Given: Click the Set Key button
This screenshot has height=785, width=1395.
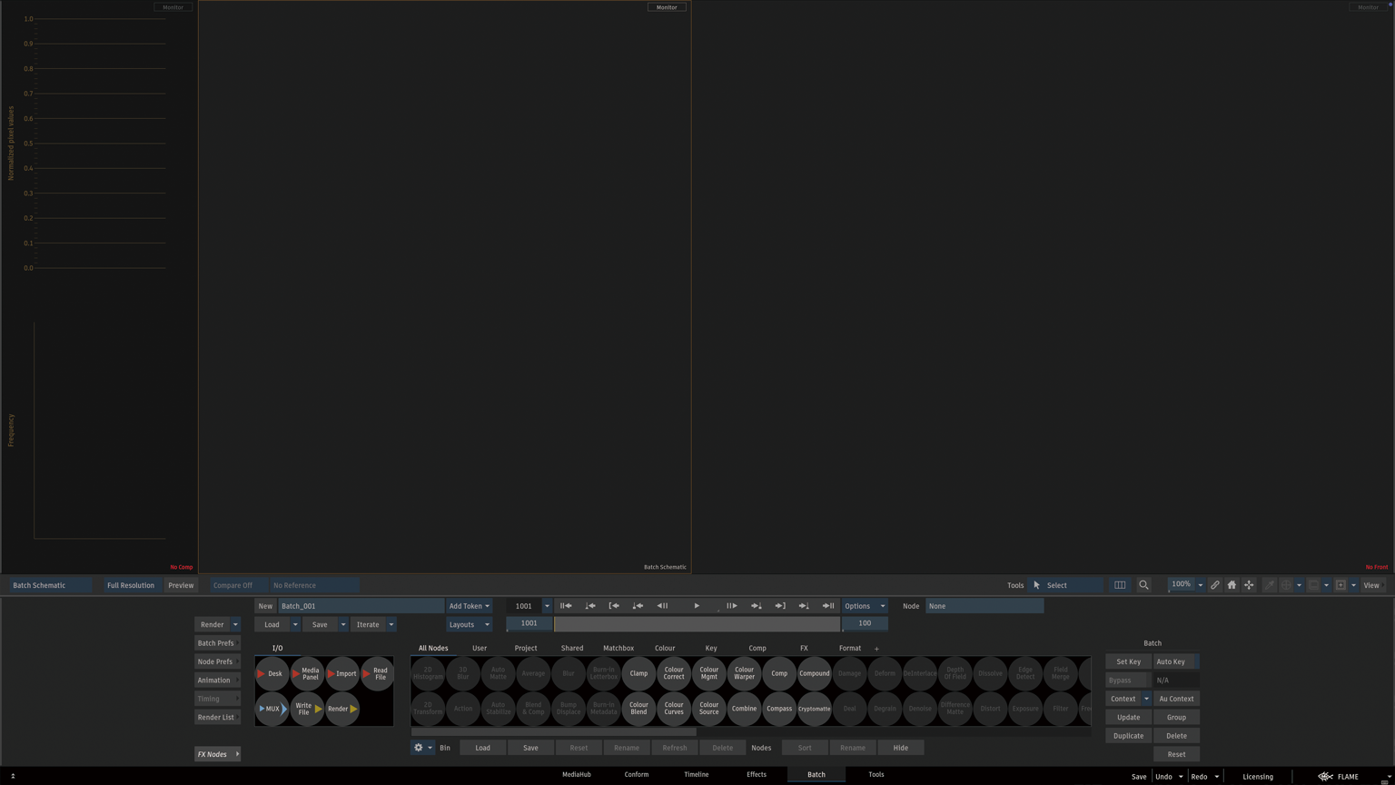Looking at the screenshot, I should [1128, 661].
